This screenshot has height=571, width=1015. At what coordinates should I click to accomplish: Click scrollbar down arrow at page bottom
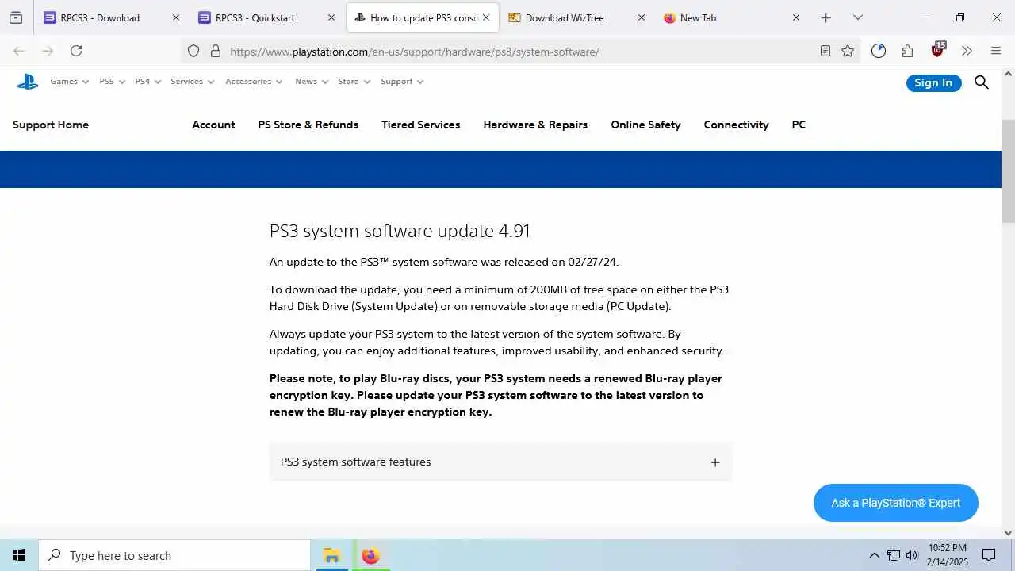click(1008, 533)
